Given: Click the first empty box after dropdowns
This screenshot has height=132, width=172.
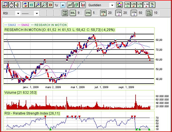Looking at the screenshot, I should (x=43, y=13).
